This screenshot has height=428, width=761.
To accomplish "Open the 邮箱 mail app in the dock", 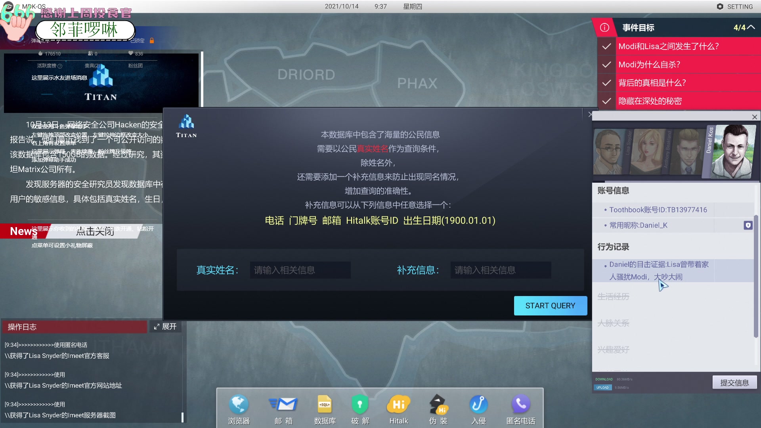I will [x=283, y=409].
